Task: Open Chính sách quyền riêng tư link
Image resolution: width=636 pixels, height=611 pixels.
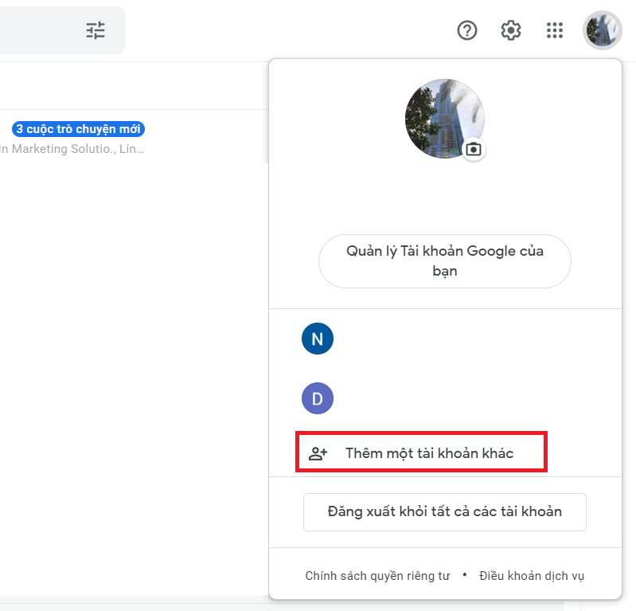Action: click(x=377, y=576)
